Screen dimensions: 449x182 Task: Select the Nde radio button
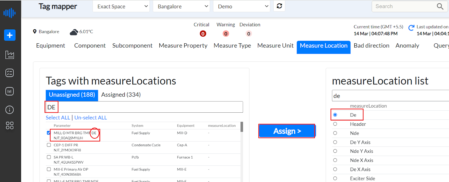point(335,133)
